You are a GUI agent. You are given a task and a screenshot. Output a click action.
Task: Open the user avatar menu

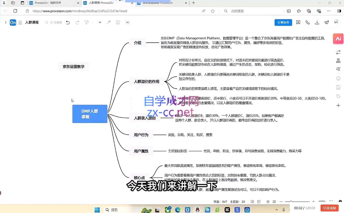[337, 22]
